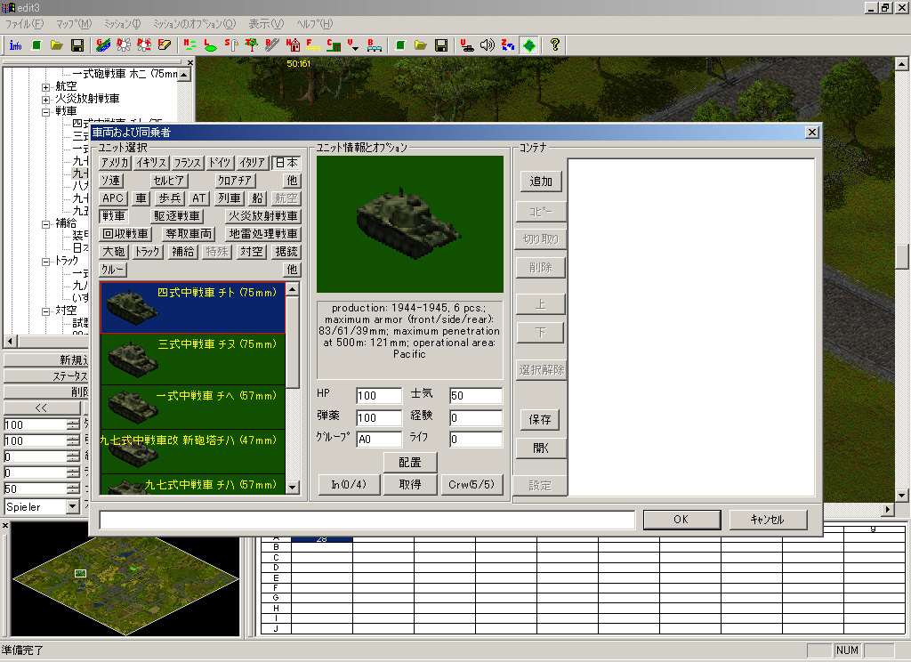Viewport: 911px width, 662px height.
Task: Create a new map with first green icon
Action: 36,45
